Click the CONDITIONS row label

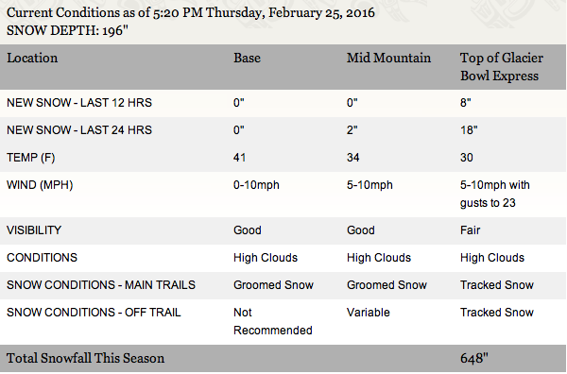click(x=42, y=258)
